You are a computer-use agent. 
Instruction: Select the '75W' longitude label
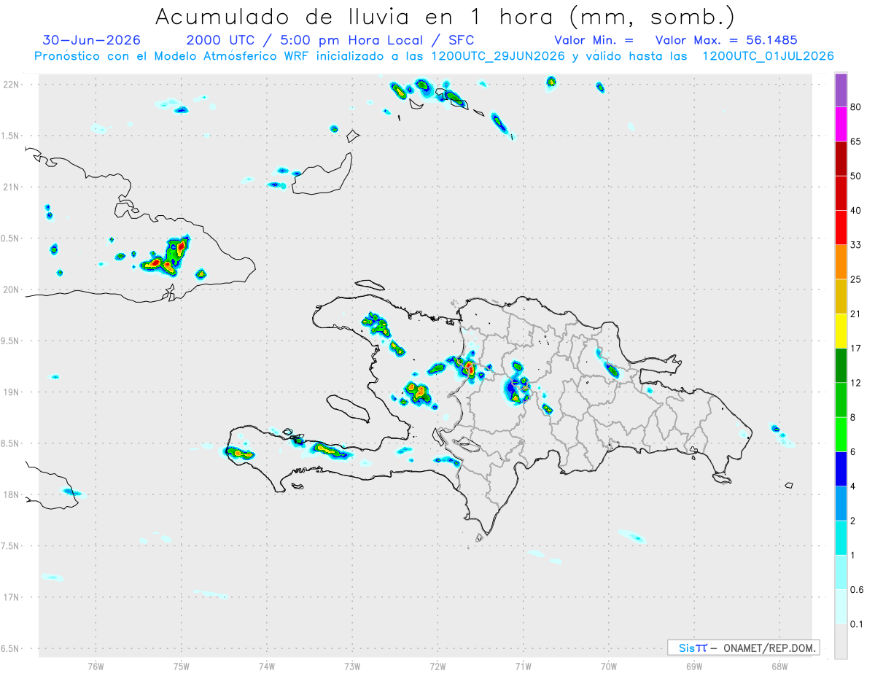tap(182, 666)
